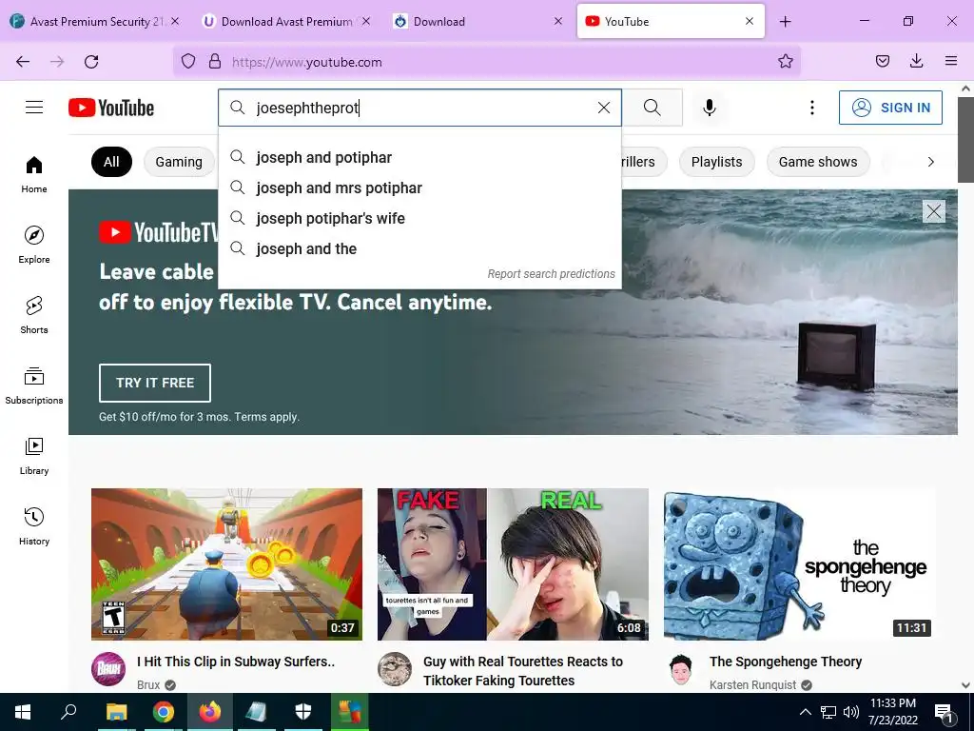Image resolution: width=974 pixels, height=731 pixels.
Task: Click the browser address bar URL
Action: [x=307, y=62]
